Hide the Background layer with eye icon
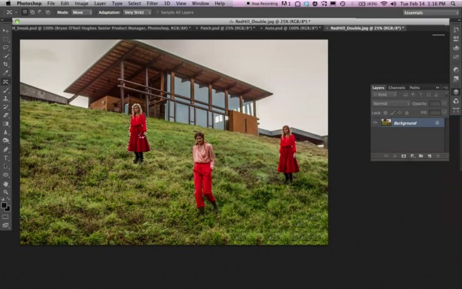This screenshot has width=462, height=289. pyautogui.click(x=375, y=123)
